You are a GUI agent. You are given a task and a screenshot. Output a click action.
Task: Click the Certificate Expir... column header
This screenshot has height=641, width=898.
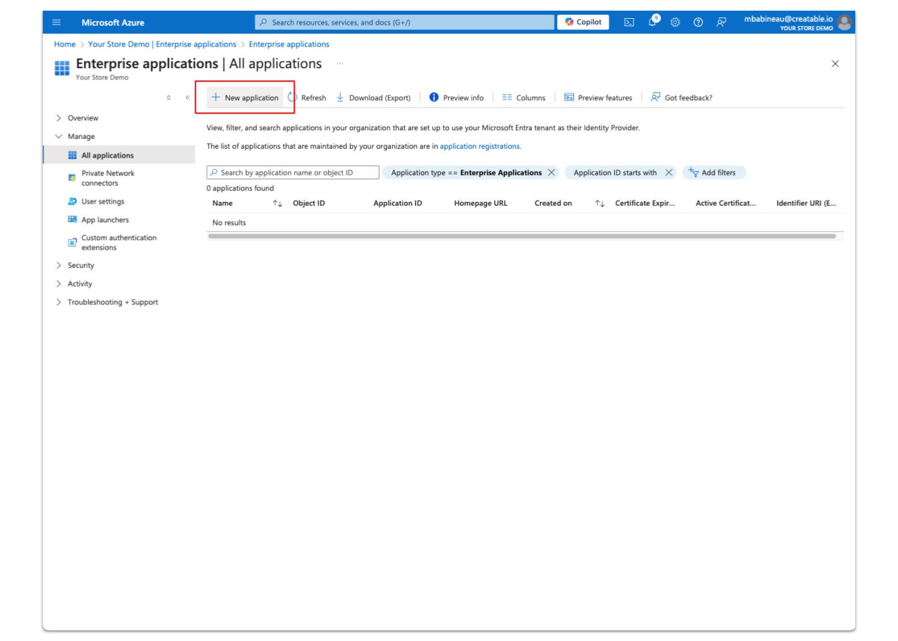point(645,204)
